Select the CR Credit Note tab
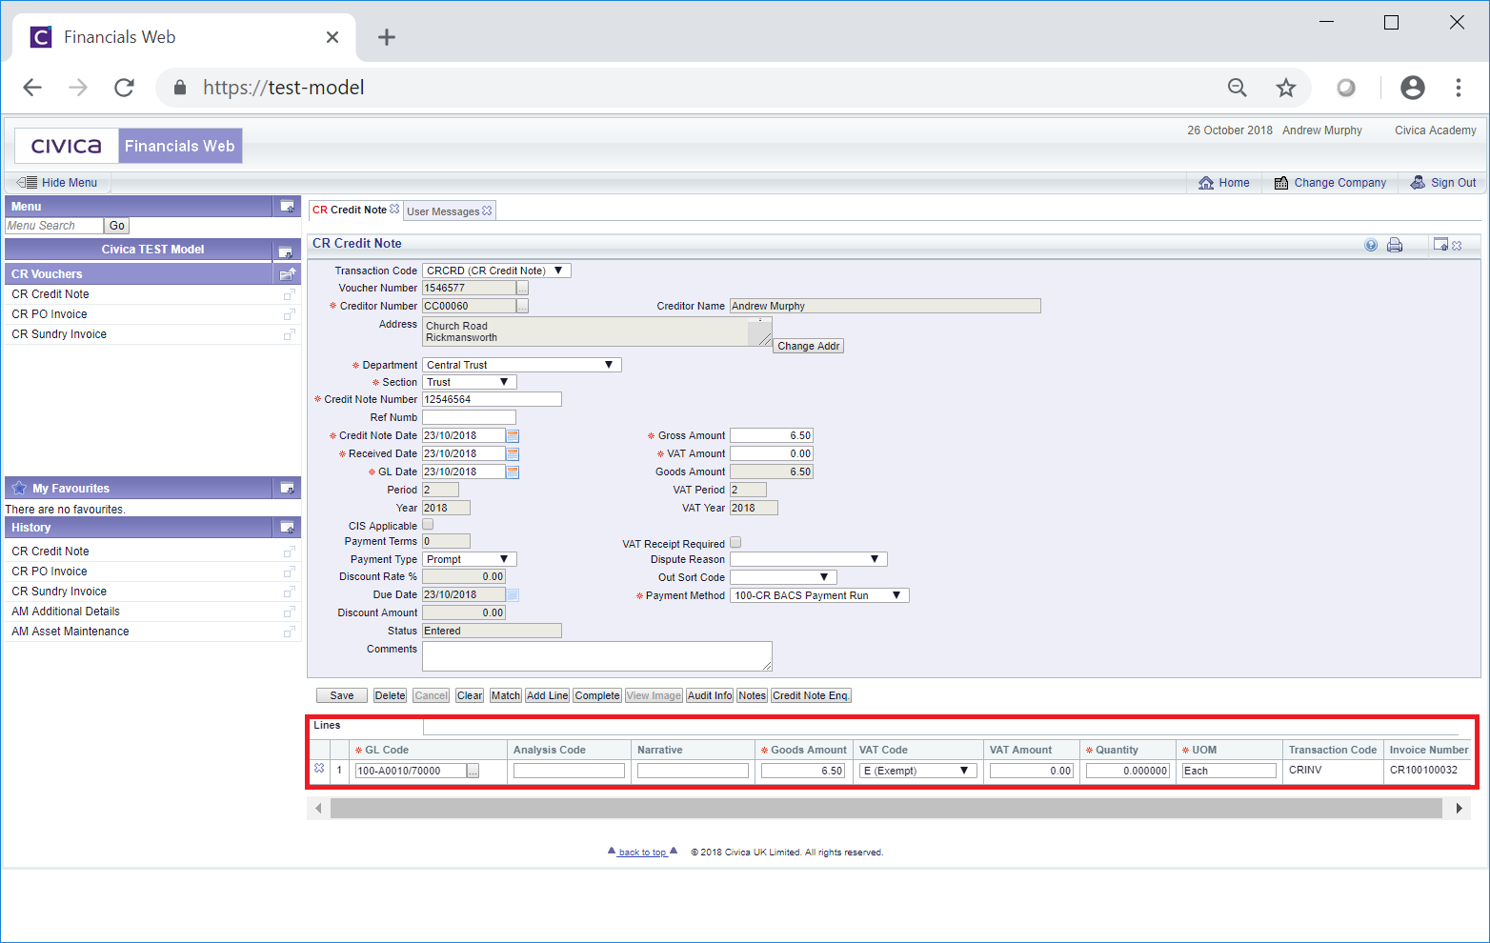 350,210
